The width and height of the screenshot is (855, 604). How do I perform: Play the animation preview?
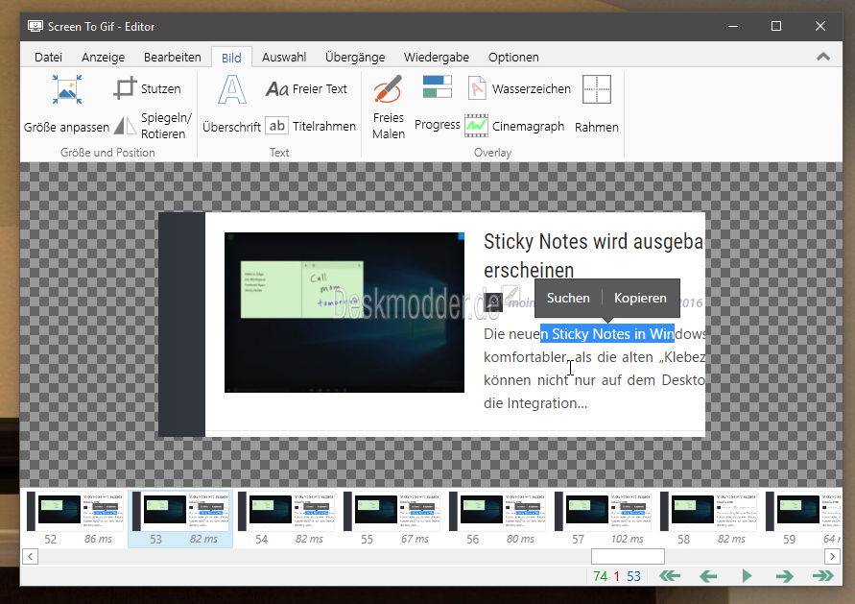pyautogui.click(x=747, y=575)
